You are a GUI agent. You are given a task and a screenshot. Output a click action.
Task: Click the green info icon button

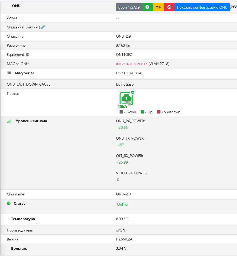point(147,7)
